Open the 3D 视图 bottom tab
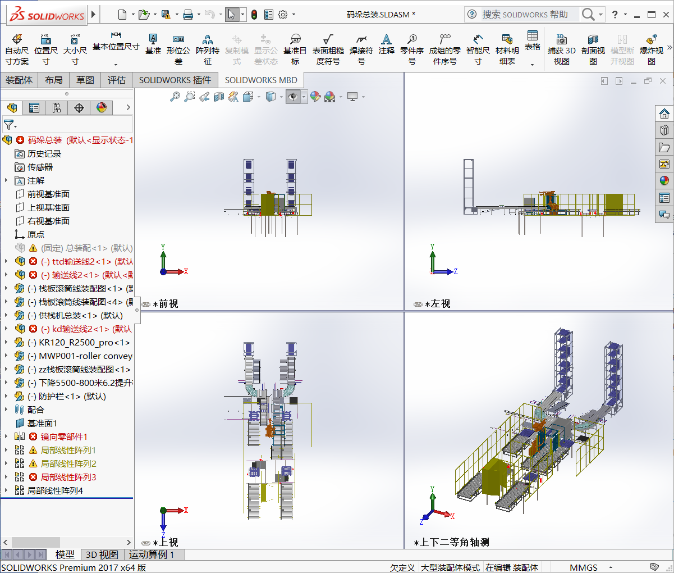Image resolution: width=674 pixels, height=573 pixels. [x=102, y=554]
